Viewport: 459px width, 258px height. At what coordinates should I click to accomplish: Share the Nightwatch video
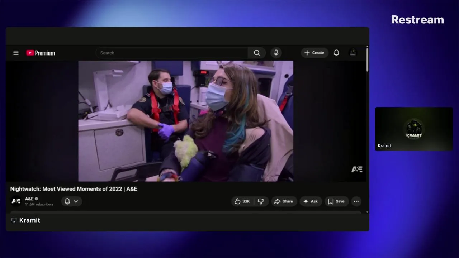(x=284, y=201)
